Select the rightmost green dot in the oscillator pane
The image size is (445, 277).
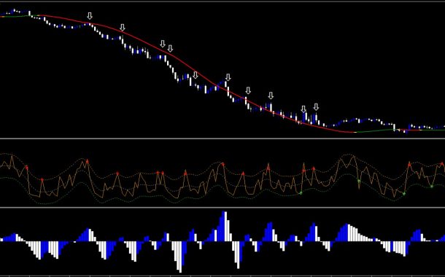pos(432,187)
